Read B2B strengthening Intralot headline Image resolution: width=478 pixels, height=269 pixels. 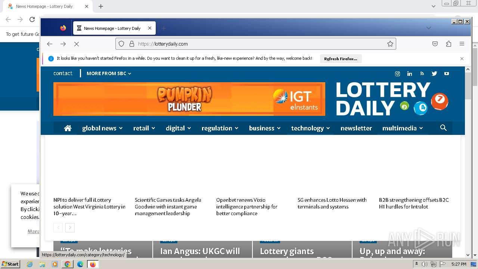tap(414, 203)
